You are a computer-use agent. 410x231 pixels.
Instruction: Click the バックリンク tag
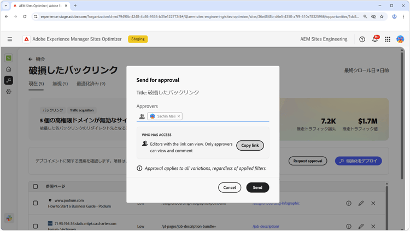click(x=52, y=110)
